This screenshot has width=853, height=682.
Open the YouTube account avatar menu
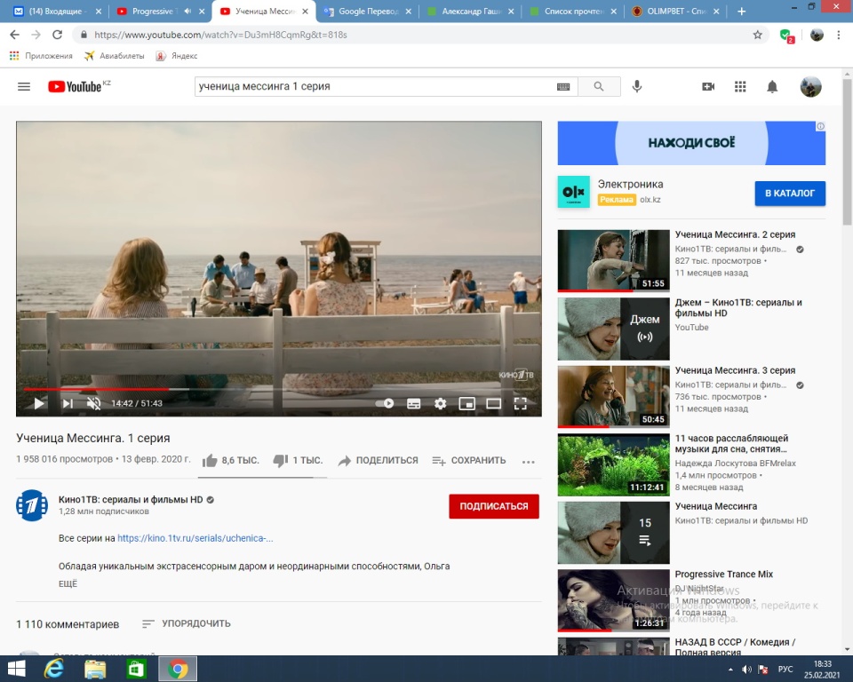click(810, 86)
